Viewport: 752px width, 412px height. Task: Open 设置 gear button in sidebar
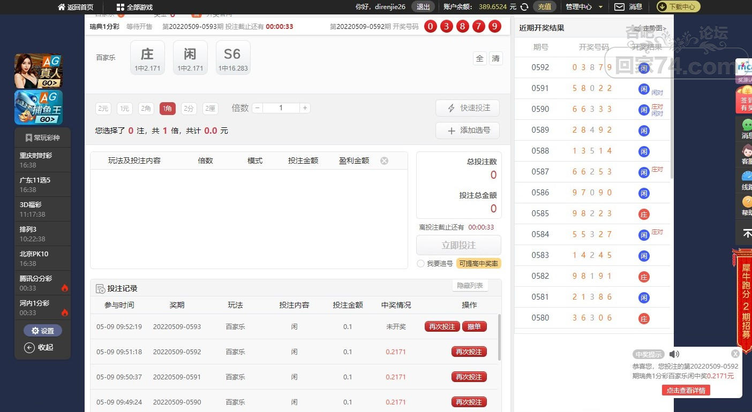43,331
